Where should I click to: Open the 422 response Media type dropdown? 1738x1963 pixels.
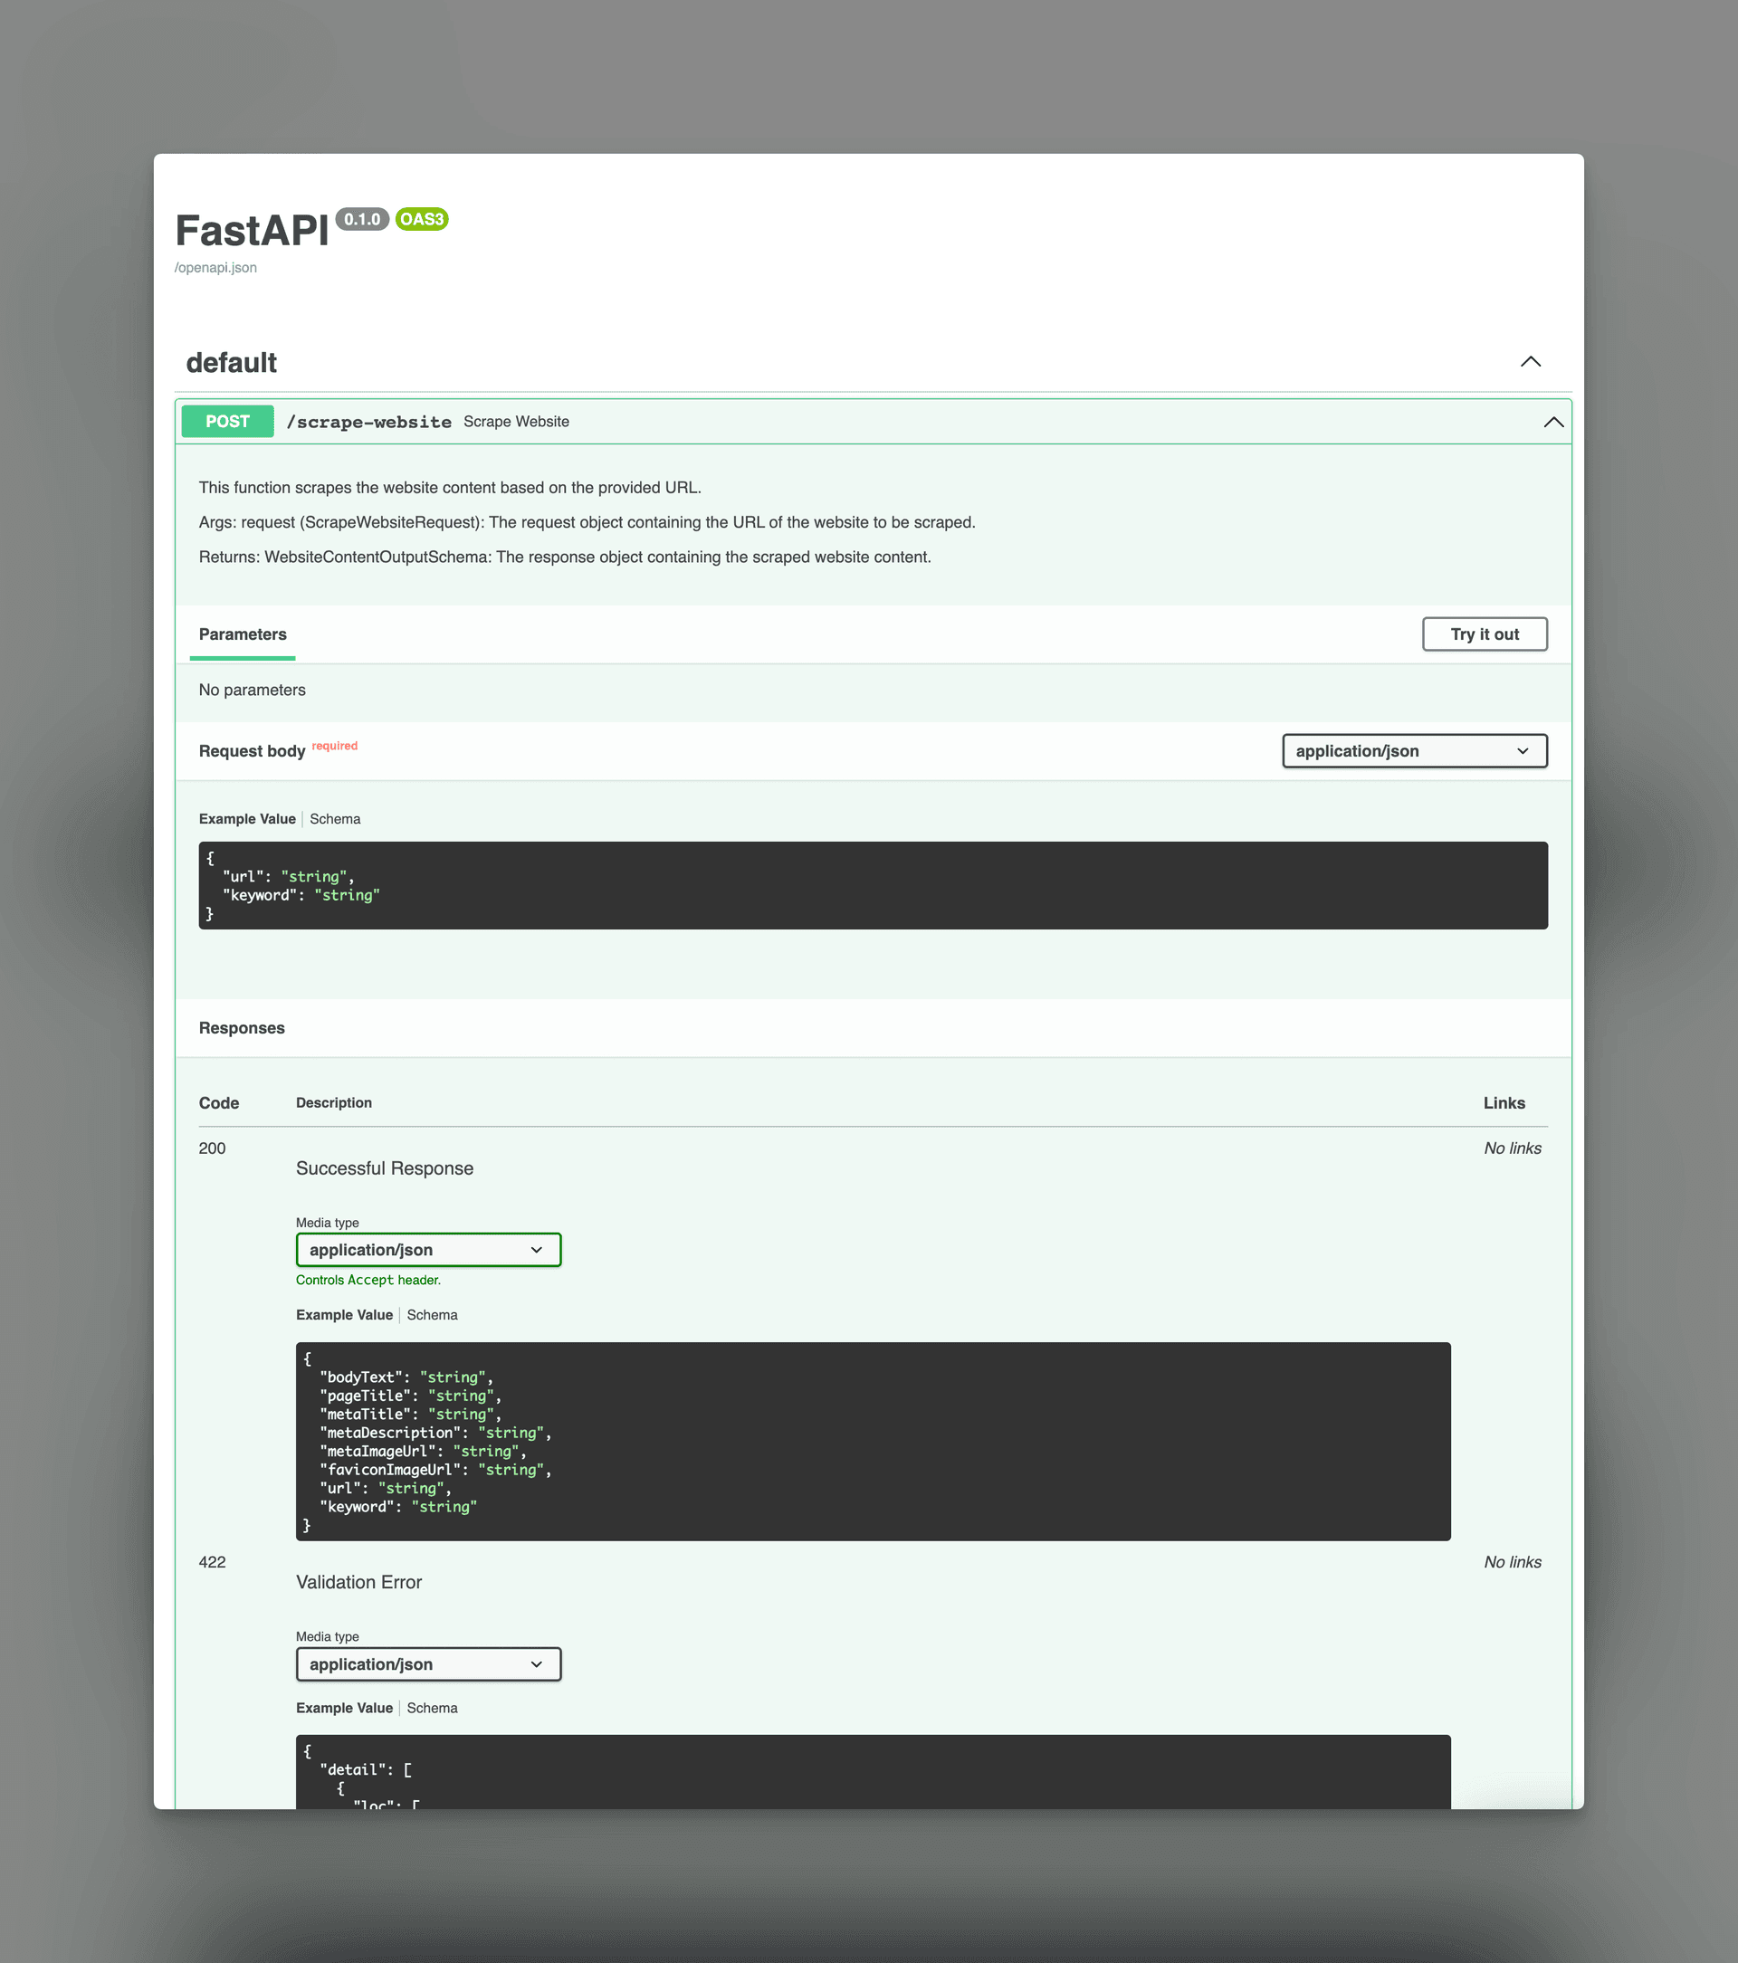click(x=427, y=1663)
